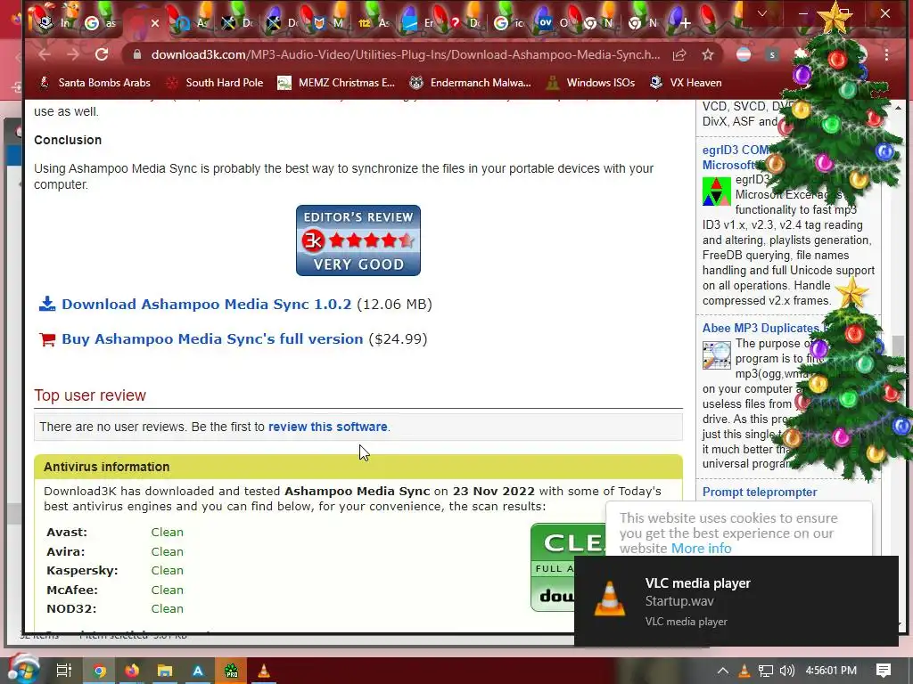Open the striped flag extension icon
This screenshot has height=684, width=913.
coord(744,54)
